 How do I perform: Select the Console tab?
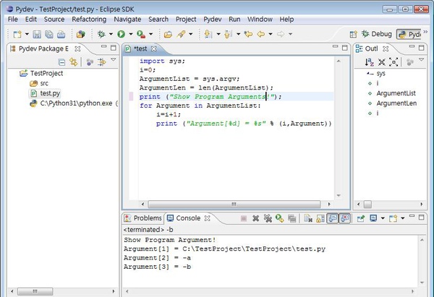tap(188, 218)
